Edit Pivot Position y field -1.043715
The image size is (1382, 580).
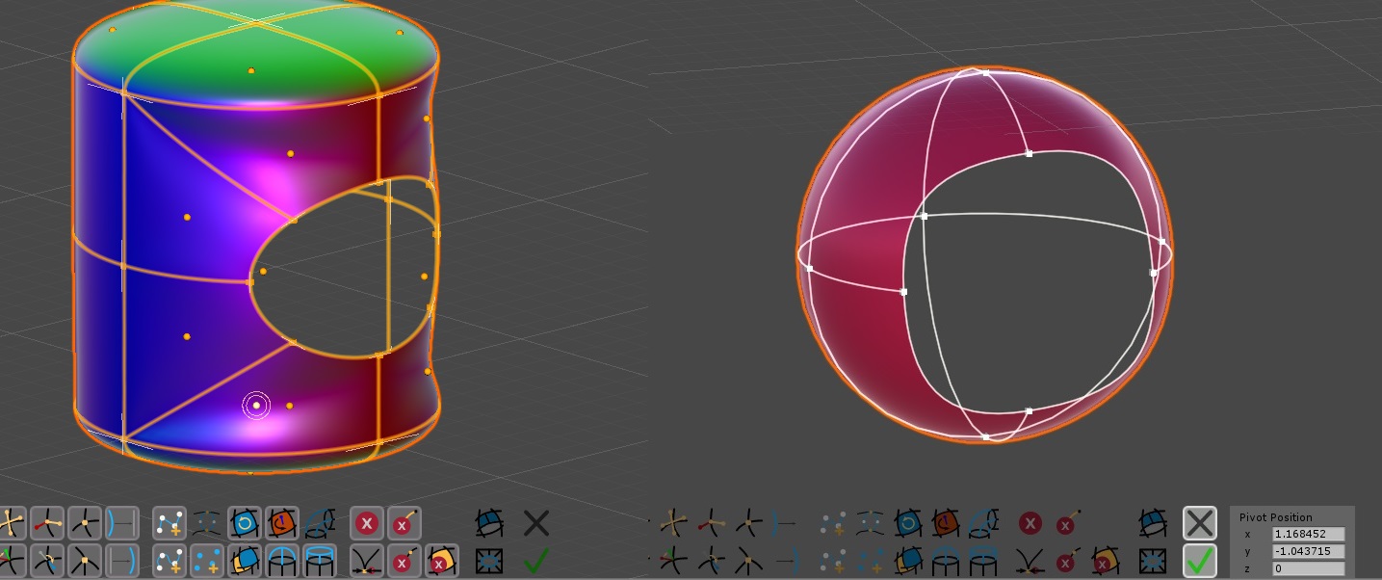[x=1309, y=551]
